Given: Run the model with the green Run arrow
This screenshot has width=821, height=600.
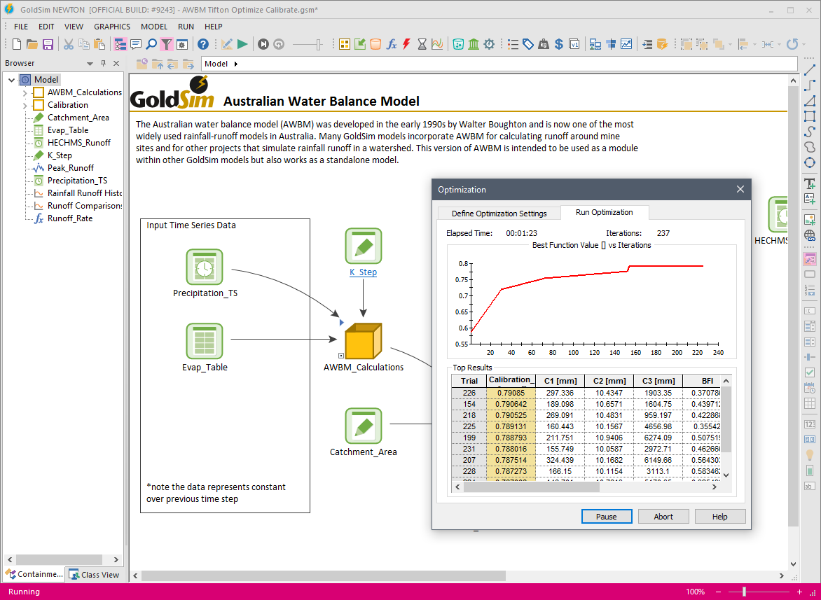Looking at the screenshot, I should pos(241,44).
